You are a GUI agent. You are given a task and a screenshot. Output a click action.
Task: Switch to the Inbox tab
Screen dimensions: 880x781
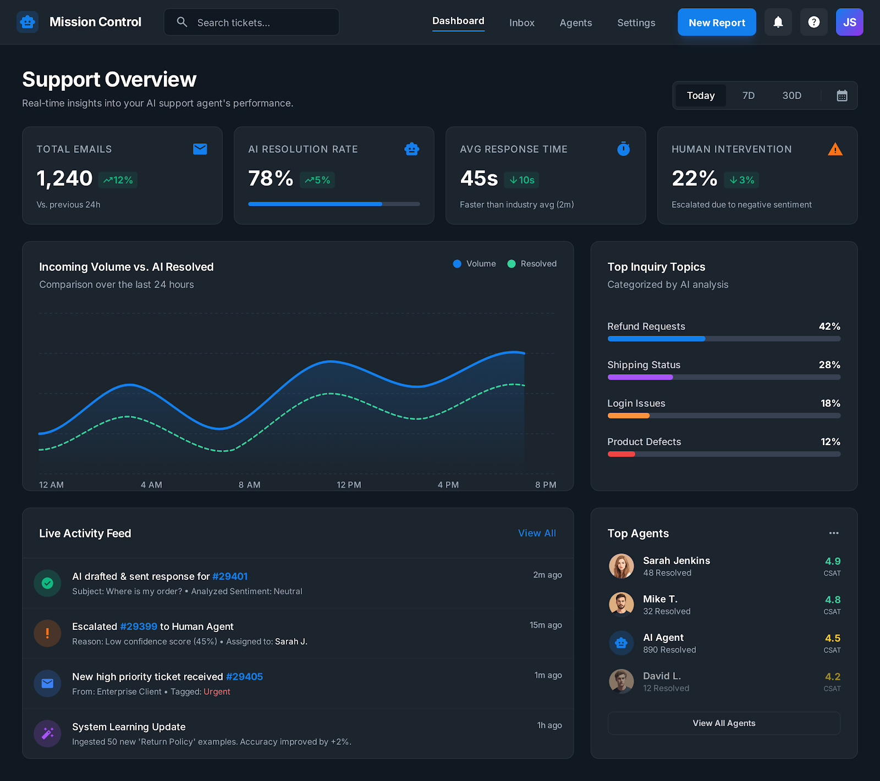coord(521,23)
